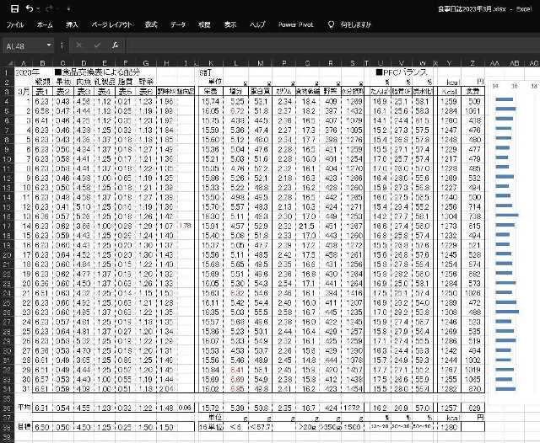Expand the Name Box dropdown arrow
This screenshot has width=540, height=443.
49,45
